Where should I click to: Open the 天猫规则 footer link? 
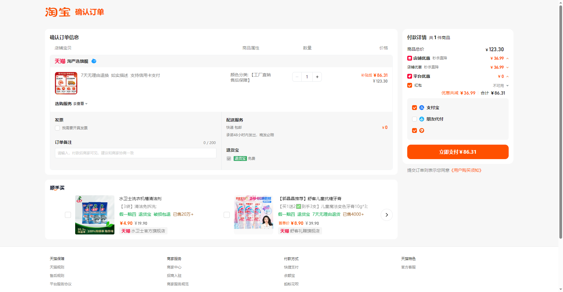coord(57,267)
